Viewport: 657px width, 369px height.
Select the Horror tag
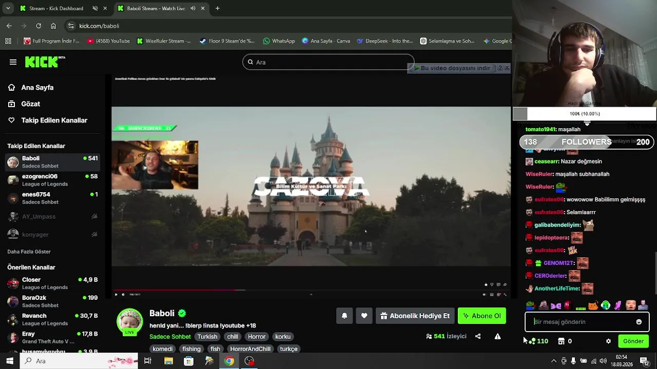pyautogui.click(x=257, y=337)
